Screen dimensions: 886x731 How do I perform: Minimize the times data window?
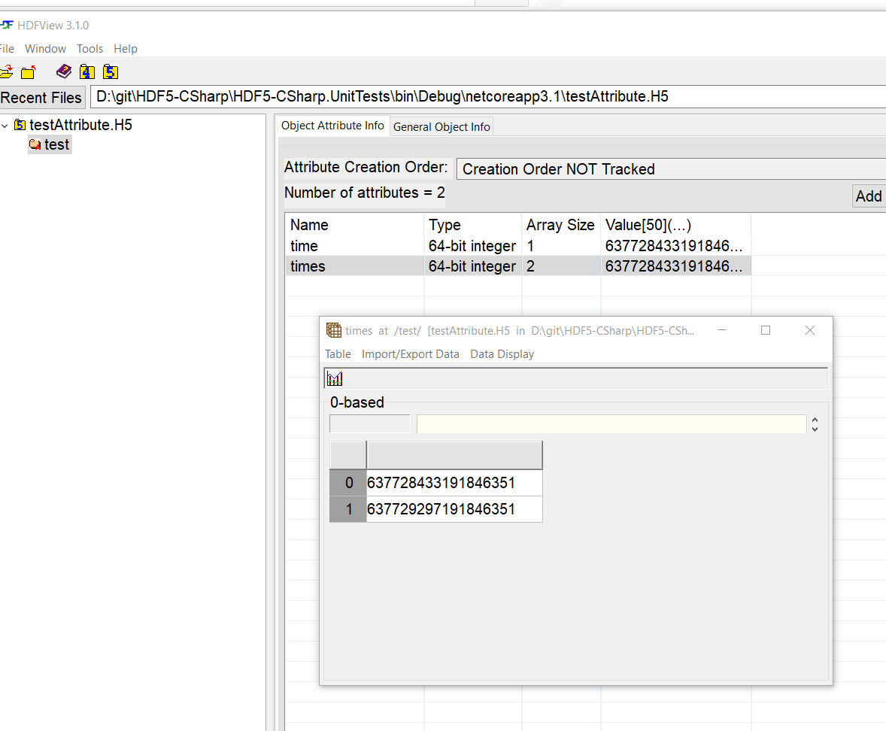tap(722, 330)
